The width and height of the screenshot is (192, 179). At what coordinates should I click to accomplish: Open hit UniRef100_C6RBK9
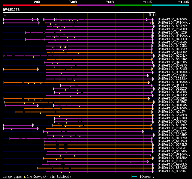[172, 29]
